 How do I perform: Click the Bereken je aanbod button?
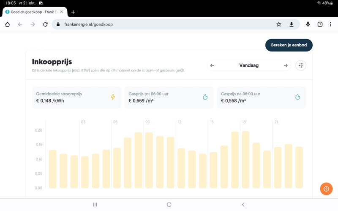(x=289, y=45)
